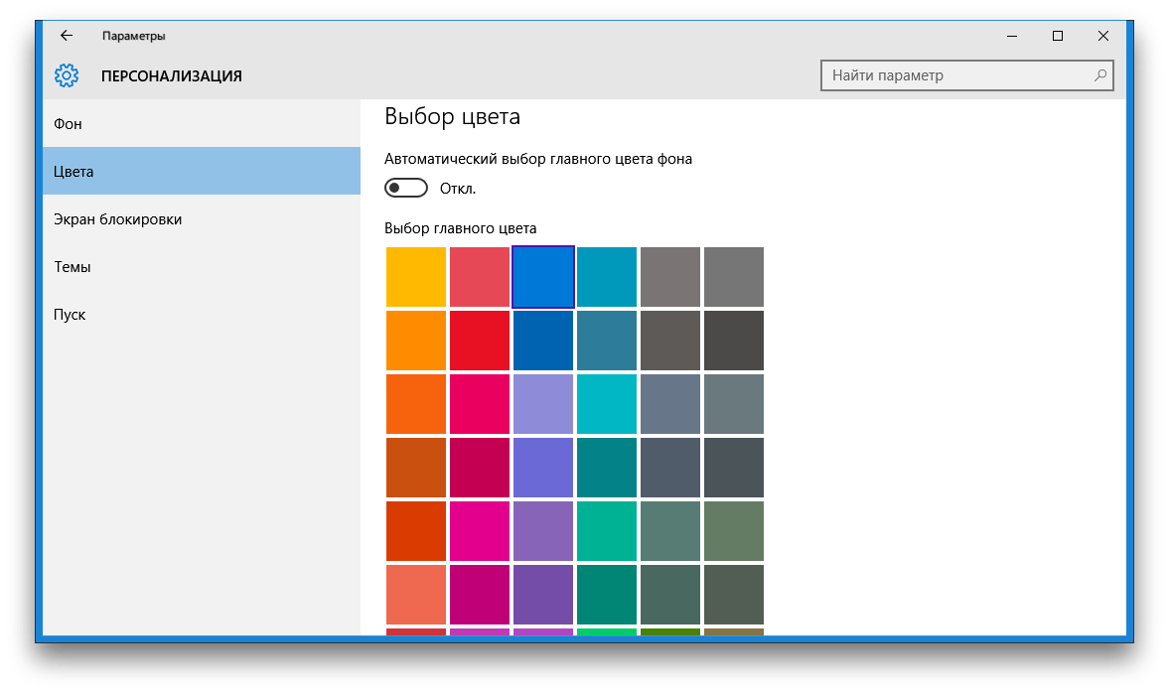Click the Personalization gear icon

(67, 75)
